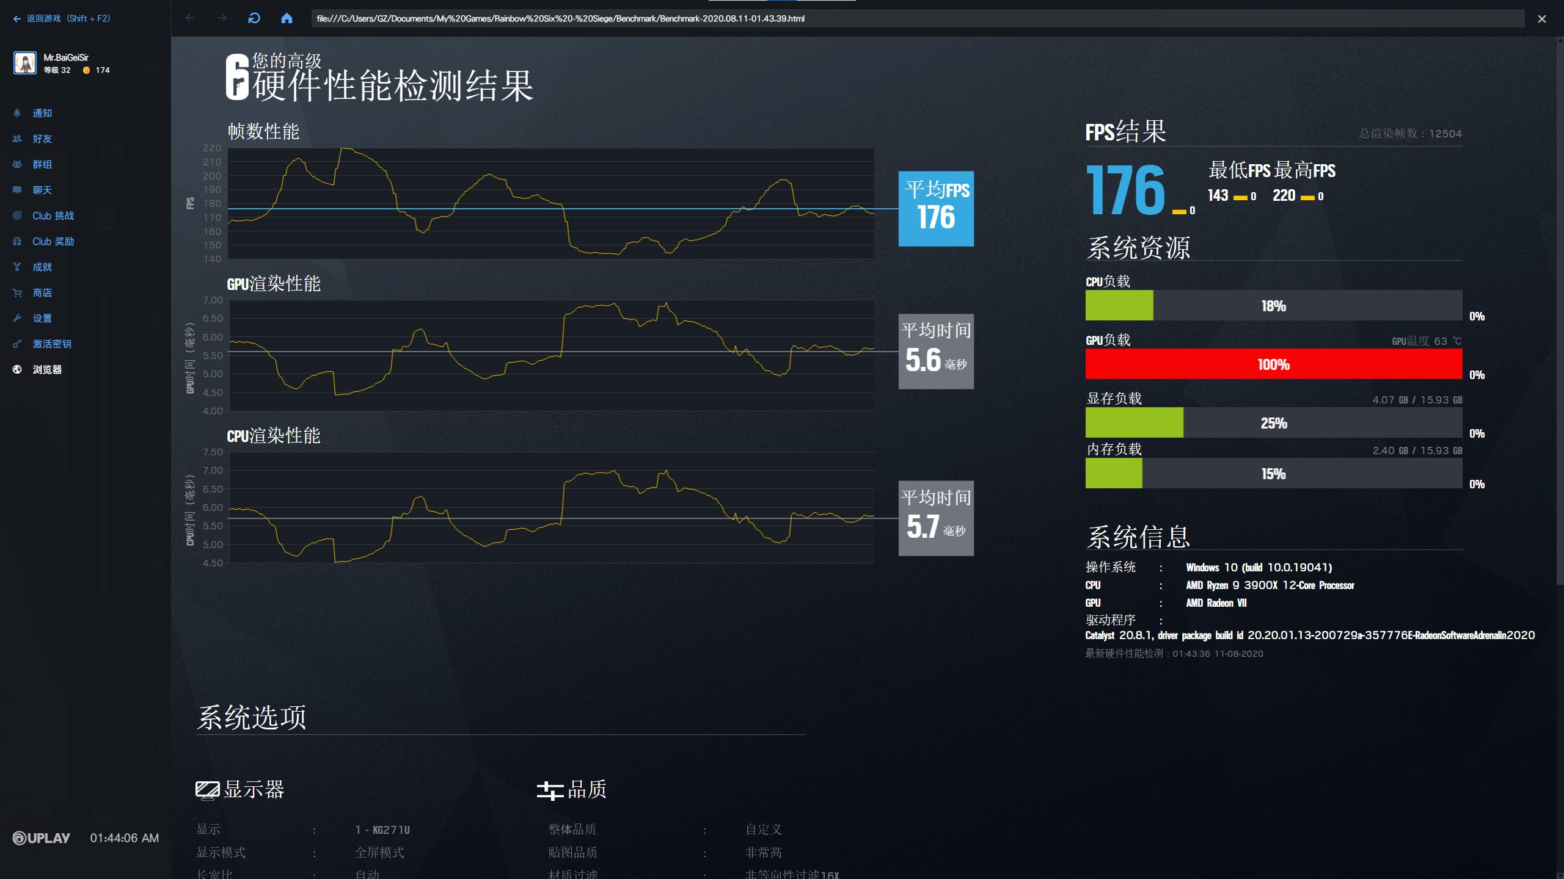Select 返回游戏 to return to game
This screenshot has width=1564, height=879.
coord(61,18)
